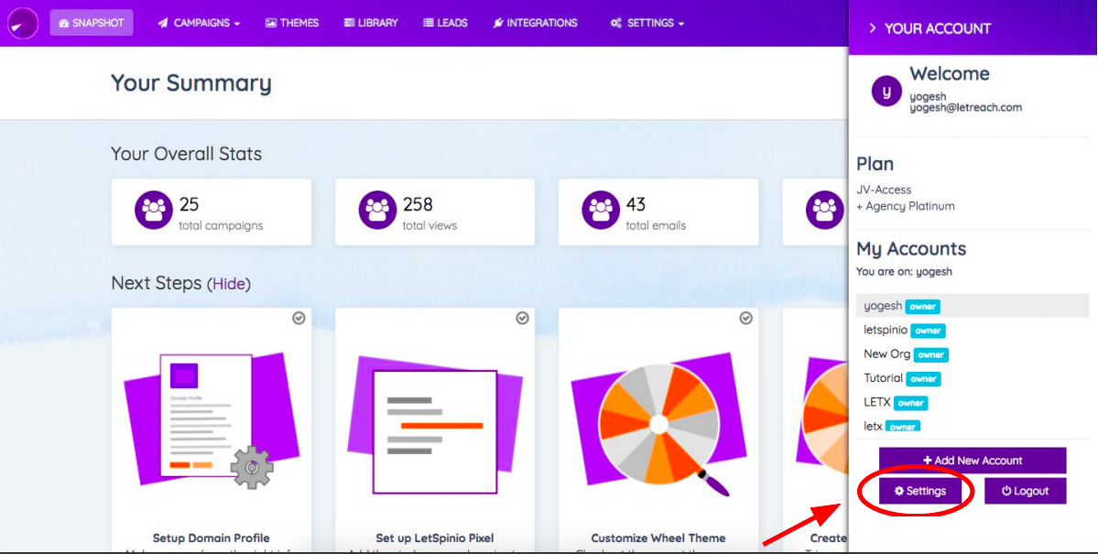Click the total campaigns people icon
This screenshot has width=1098, height=554.
click(x=153, y=210)
